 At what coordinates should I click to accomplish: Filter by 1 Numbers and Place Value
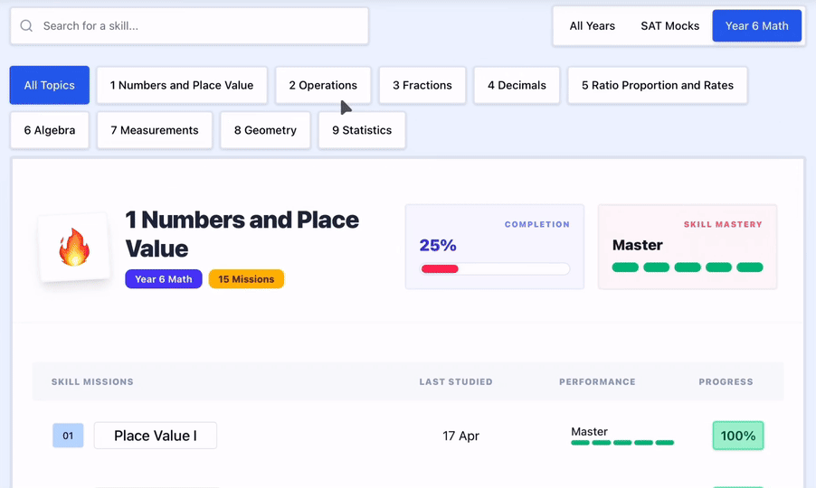click(182, 85)
